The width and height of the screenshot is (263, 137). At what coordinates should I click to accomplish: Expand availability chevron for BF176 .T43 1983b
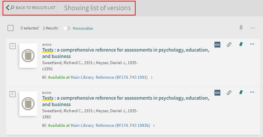pyautogui.click(x=154, y=126)
